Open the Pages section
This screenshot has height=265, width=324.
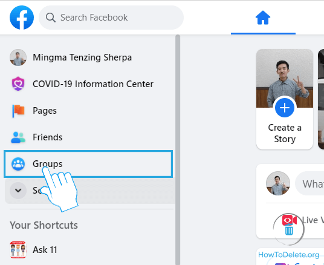[x=45, y=111]
